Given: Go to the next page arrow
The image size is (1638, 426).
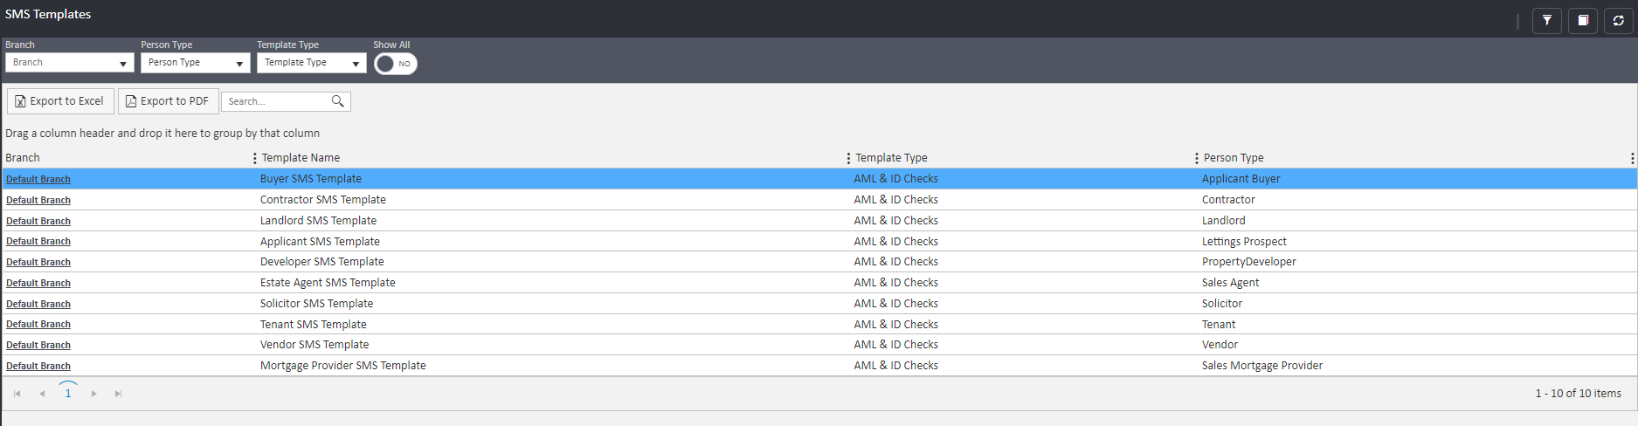Looking at the screenshot, I should click(x=93, y=394).
